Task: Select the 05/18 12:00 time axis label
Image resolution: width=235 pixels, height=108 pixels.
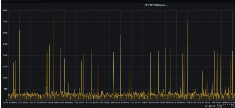Action: [75, 103]
